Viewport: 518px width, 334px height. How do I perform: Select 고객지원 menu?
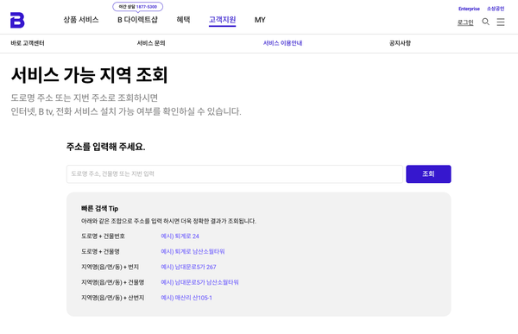(223, 20)
